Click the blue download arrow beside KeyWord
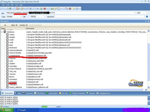Image resolution: width=150 pixels, height=112 pixels. coord(147,17)
